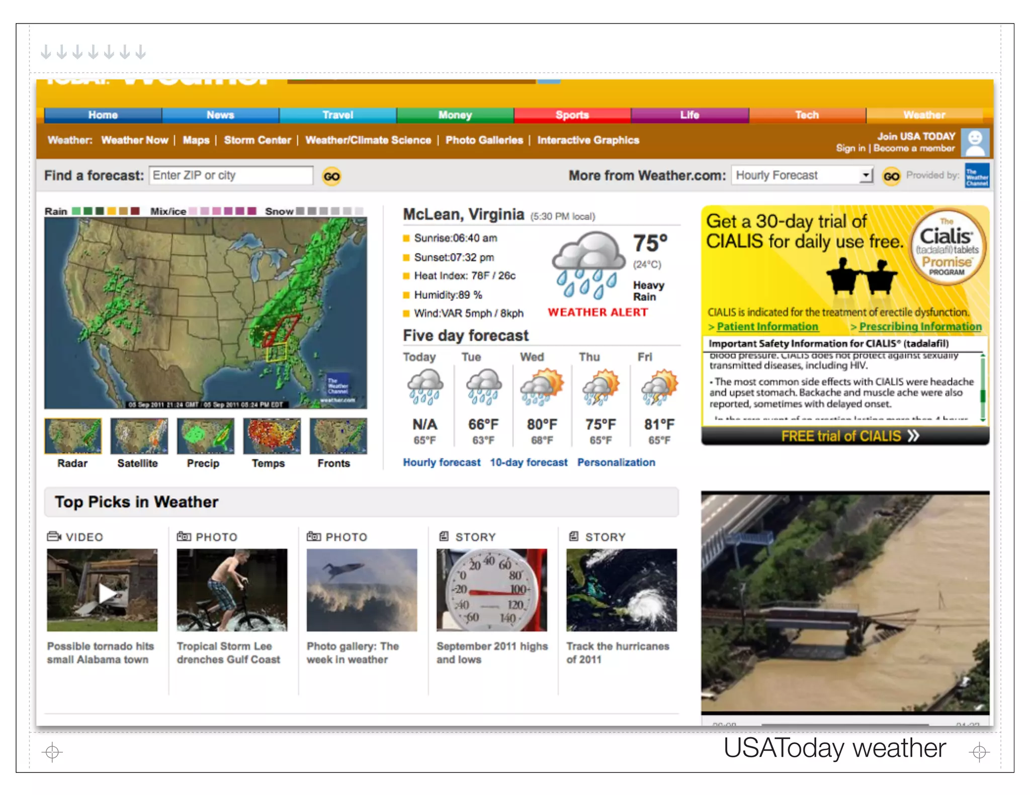Image resolution: width=1030 pixels, height=795 pixels.
Task: Click the GO button beside Hourly Forecast dropdown
Action: click(891, 176)
